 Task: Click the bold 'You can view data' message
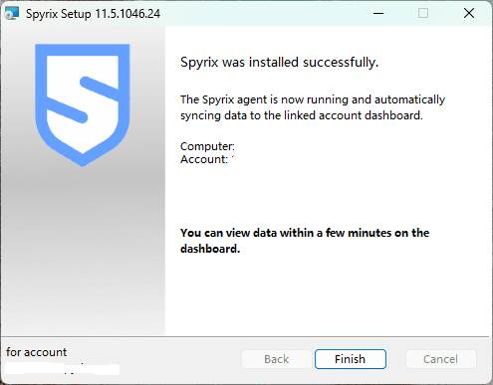[x=305, y=241]
